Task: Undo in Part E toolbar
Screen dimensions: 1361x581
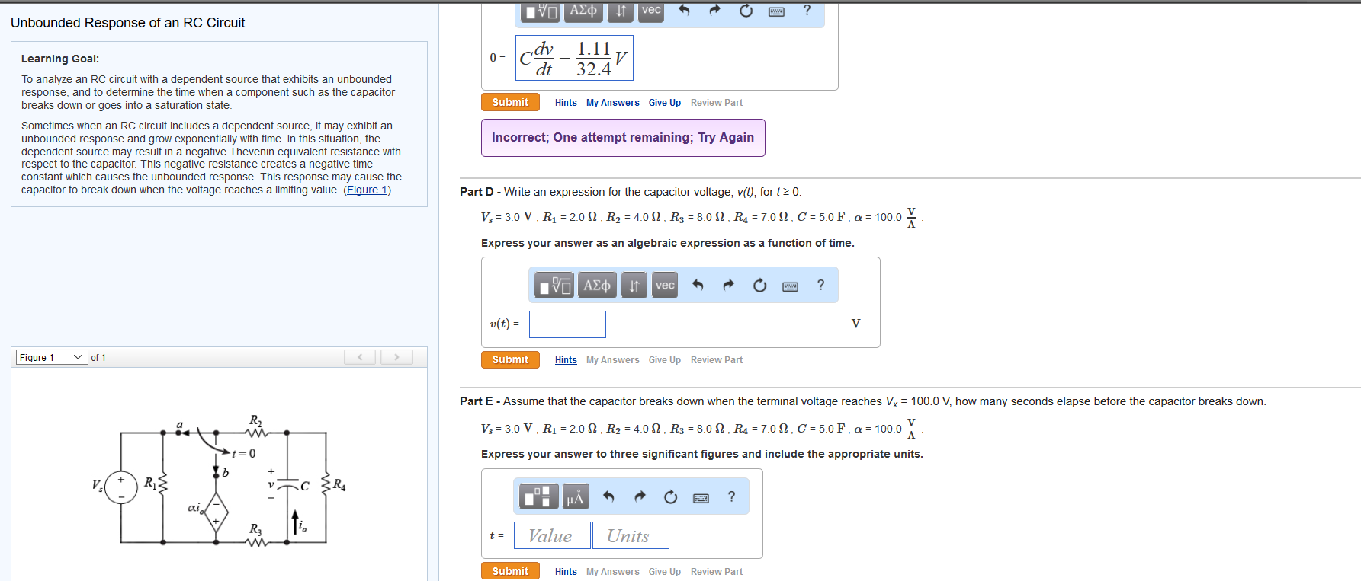Action: (x=608, y=496)
